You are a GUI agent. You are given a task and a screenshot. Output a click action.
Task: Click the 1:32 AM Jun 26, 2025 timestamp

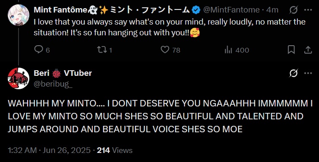[49, 150]
